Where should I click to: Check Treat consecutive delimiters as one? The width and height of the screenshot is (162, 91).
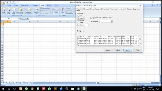(x=91, y=18)
